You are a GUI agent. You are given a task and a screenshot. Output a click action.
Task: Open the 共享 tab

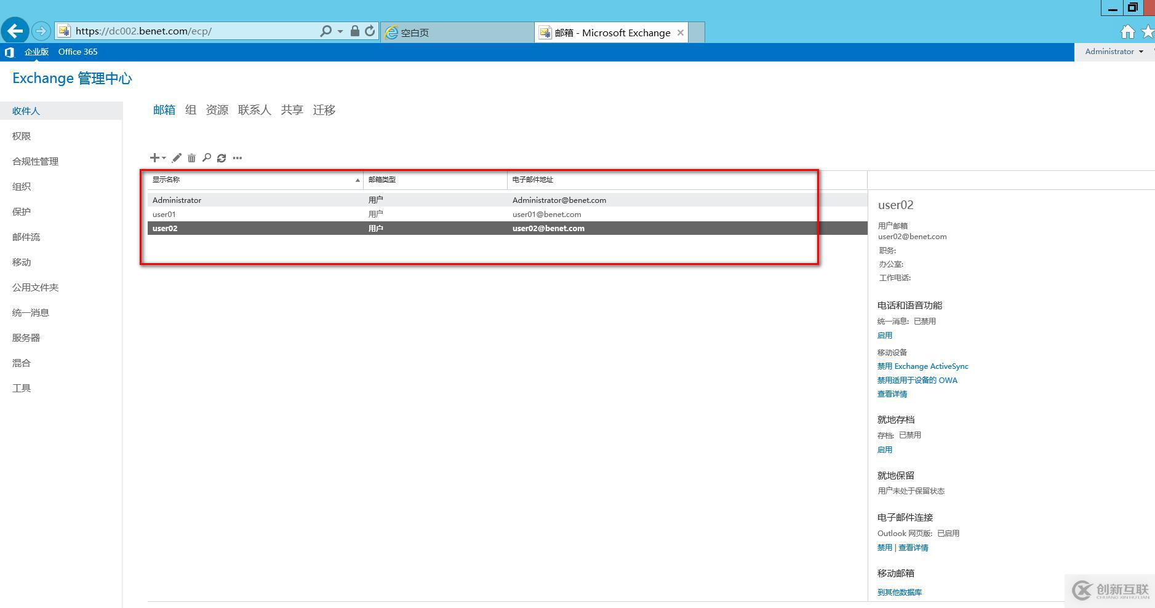click(292, 110)
